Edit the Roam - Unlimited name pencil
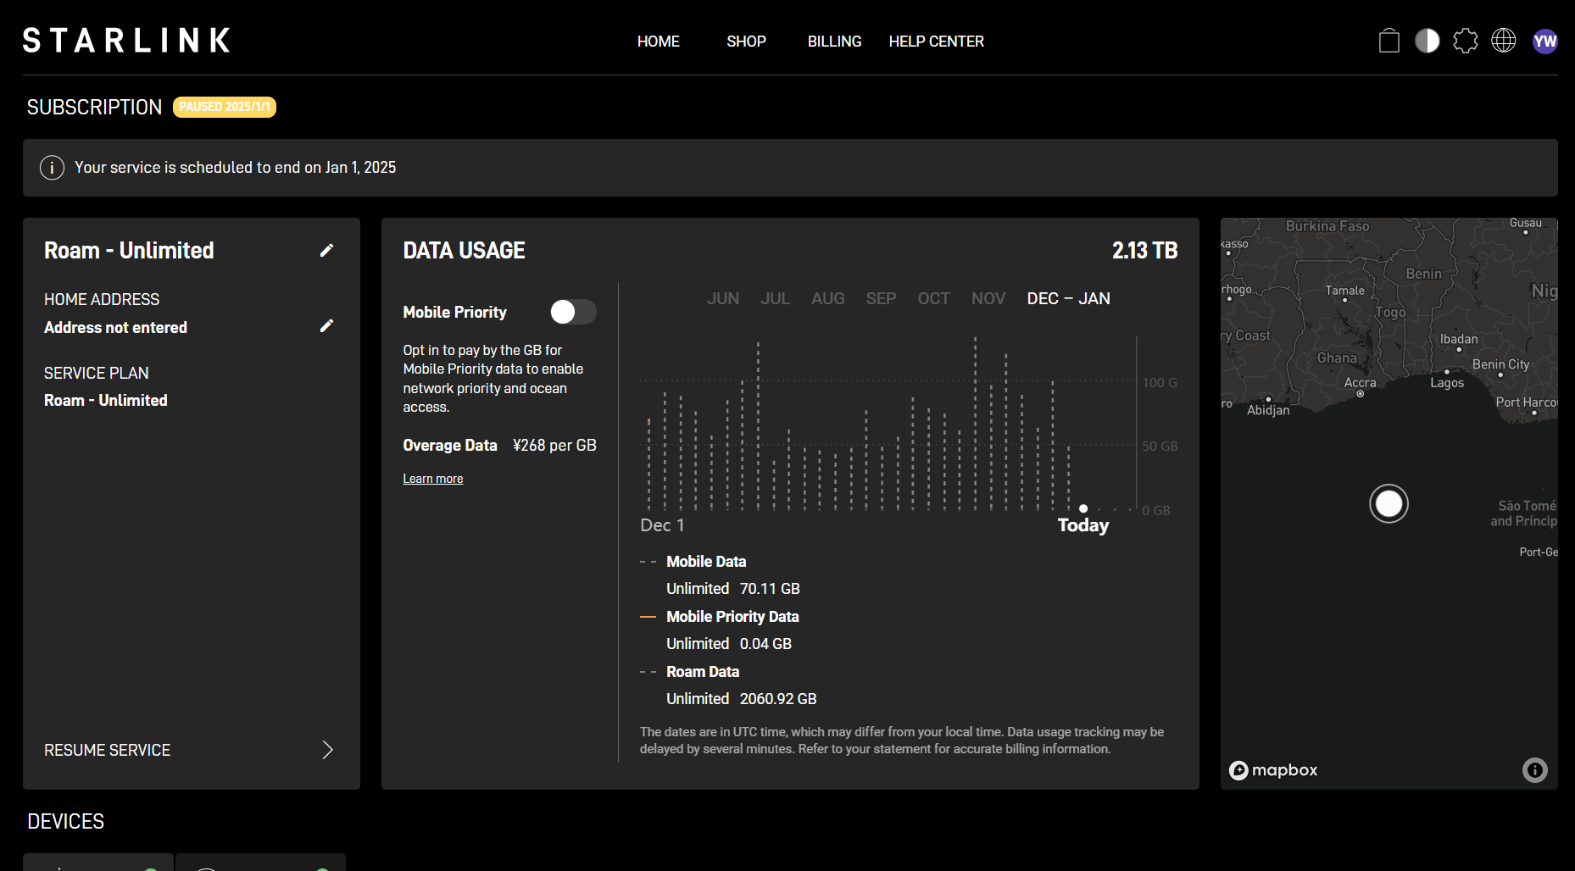Image resolution: width=1575 pixels, height=871 pixels. pyautogui.click(x=326, y=250)
